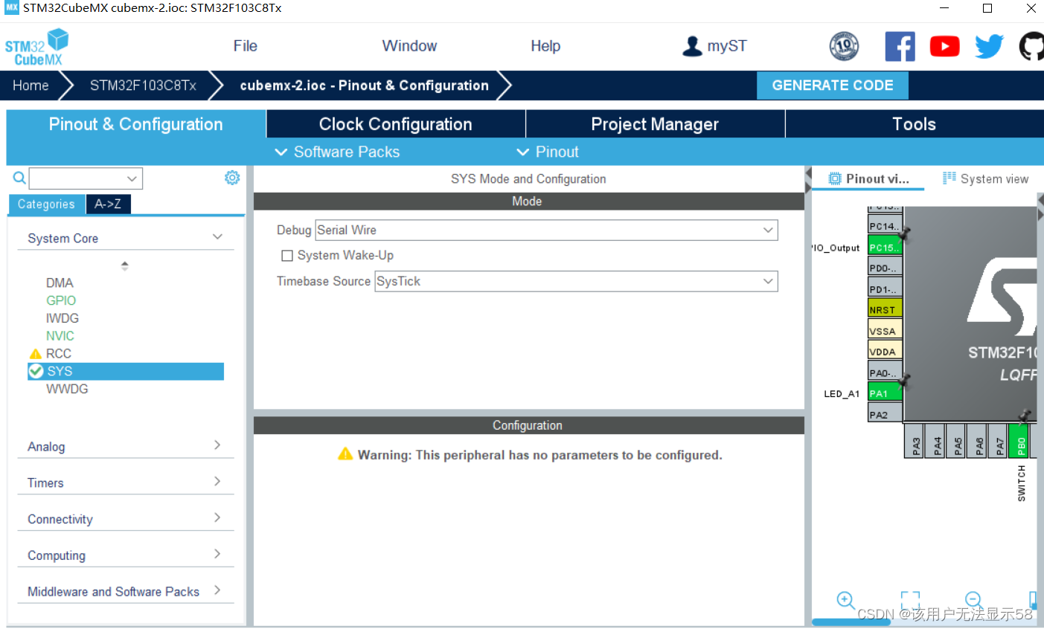Open the Twitter bird icon link
Screen dimensions: 1044x629
click(989, 46)
